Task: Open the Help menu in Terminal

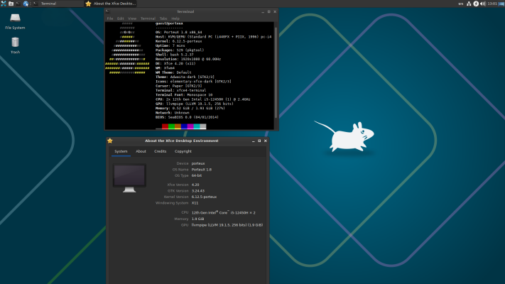Action: [175, 18]
